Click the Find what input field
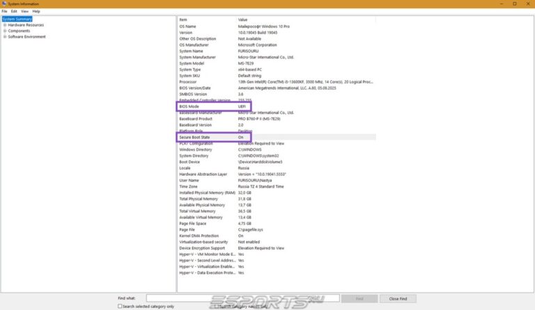This screenshot has height=310, width=535. 242,298
